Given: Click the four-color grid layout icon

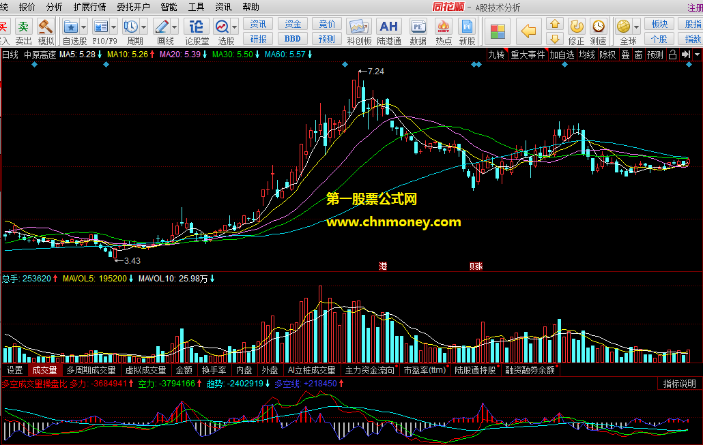Looking at the screenshot, I should pos(498,31).
